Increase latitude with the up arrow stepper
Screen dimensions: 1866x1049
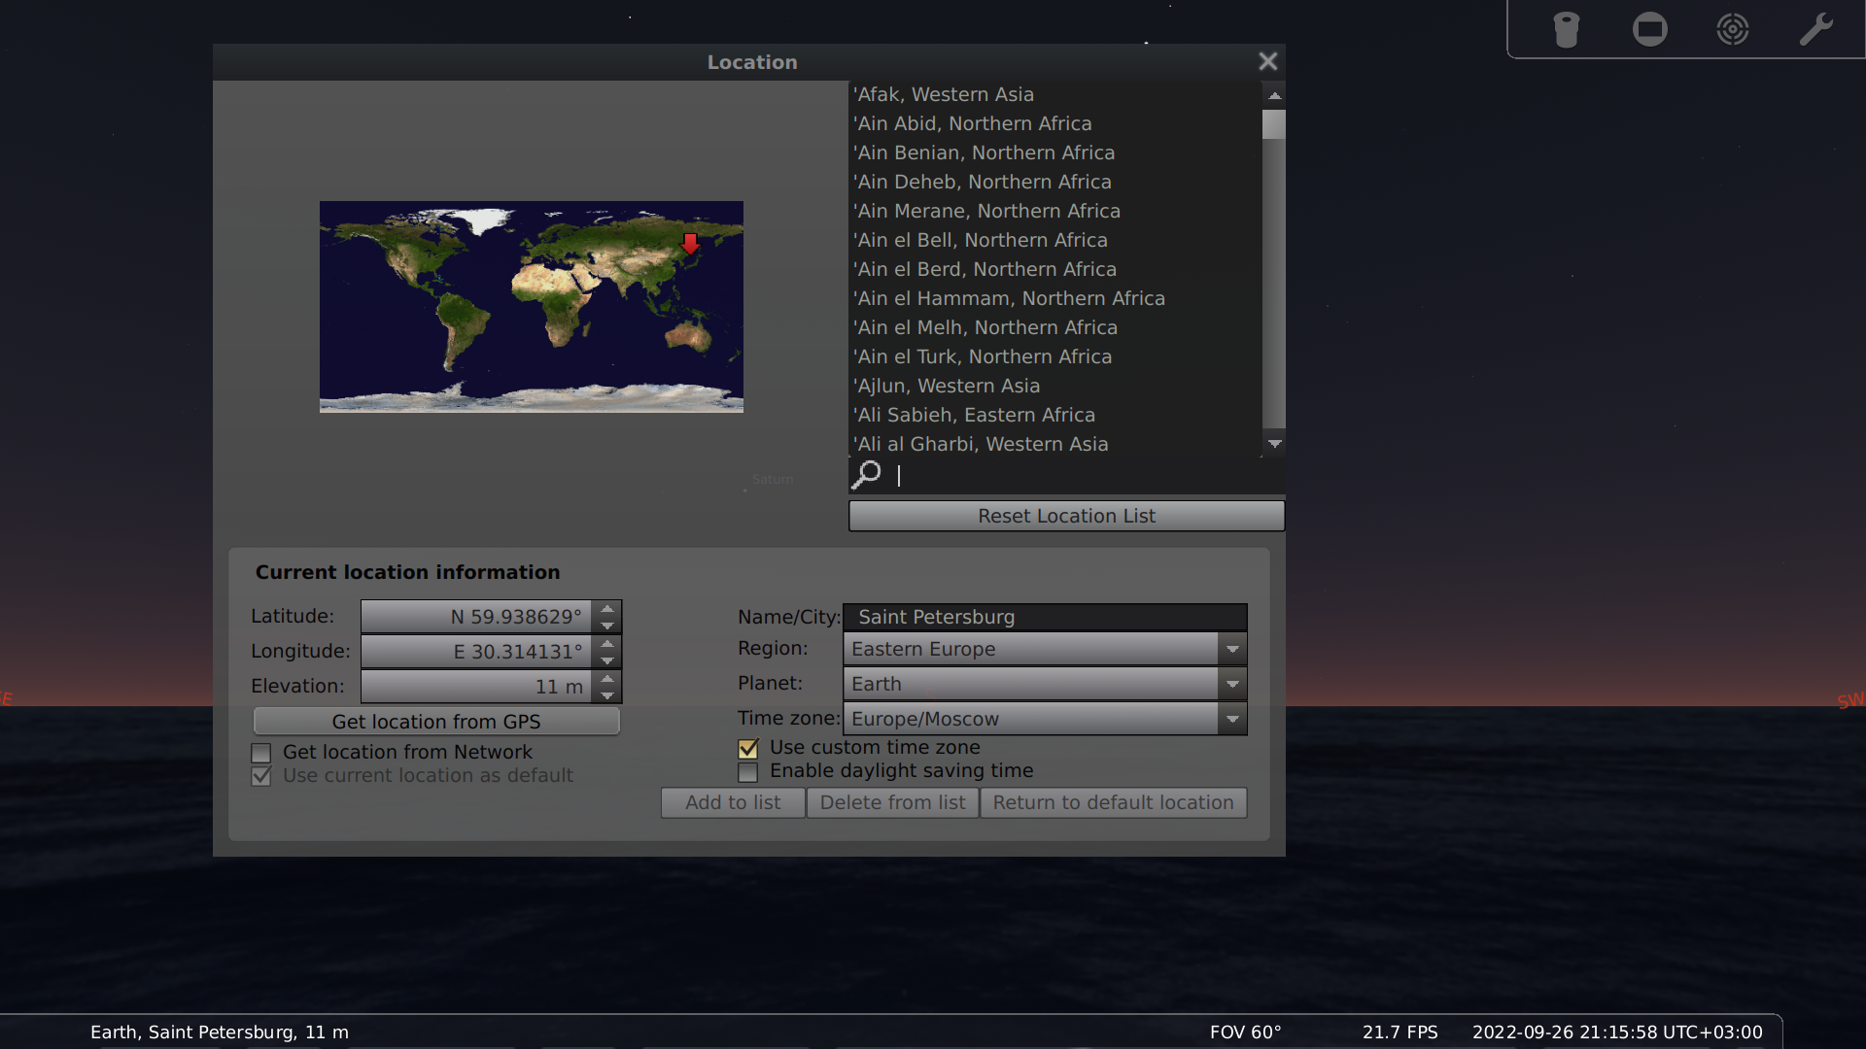click(x=607, y=608)
